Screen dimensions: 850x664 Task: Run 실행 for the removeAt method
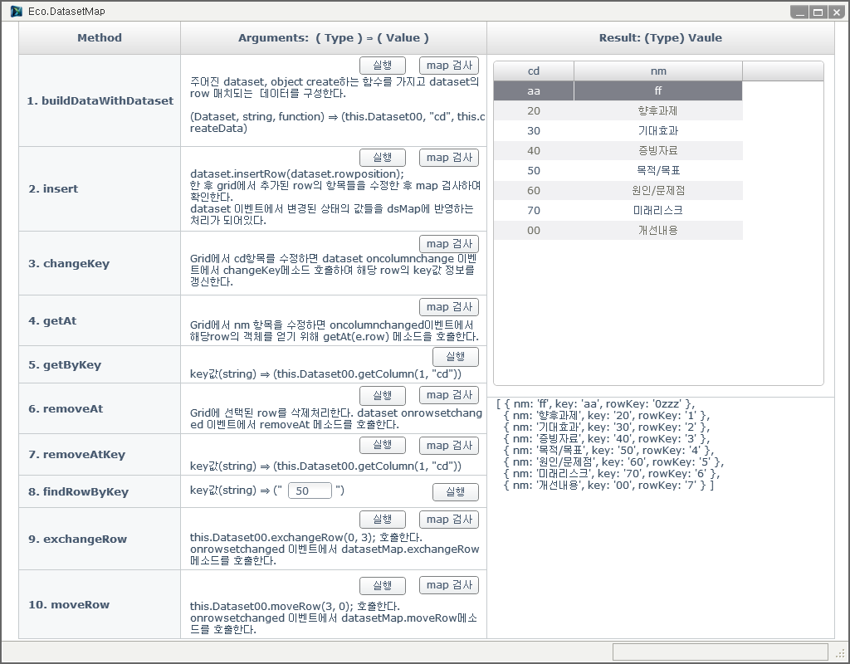click(382, 395)
